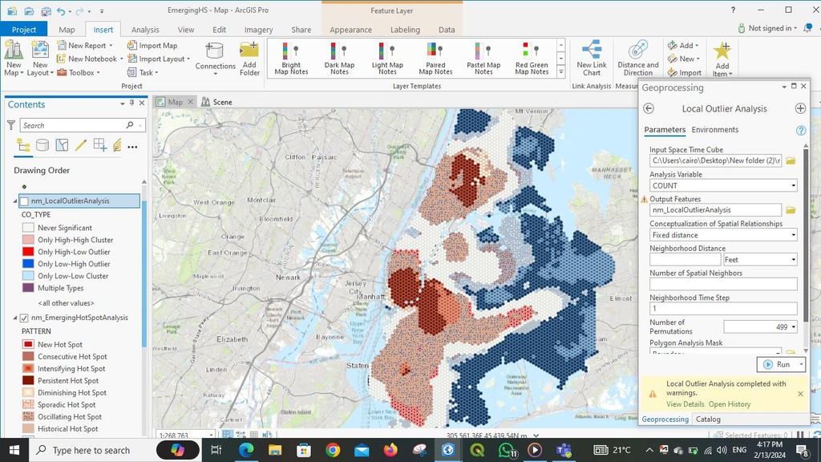Click Run to execute the tool
The image size is (821, 462).
coord(777,365)
